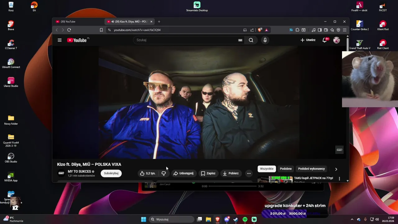Screen dimensions: 398x224
Task: Click the volume speaker tray icon
Action: [377, 219]
